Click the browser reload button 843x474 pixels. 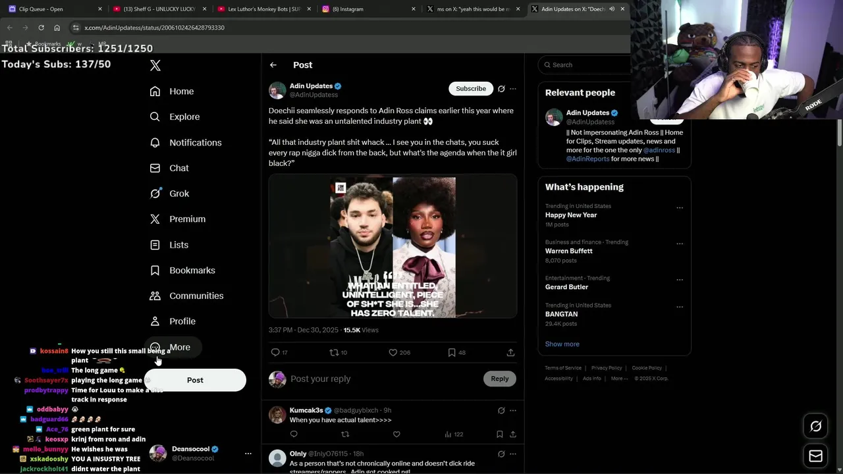[x=41, y=28]
